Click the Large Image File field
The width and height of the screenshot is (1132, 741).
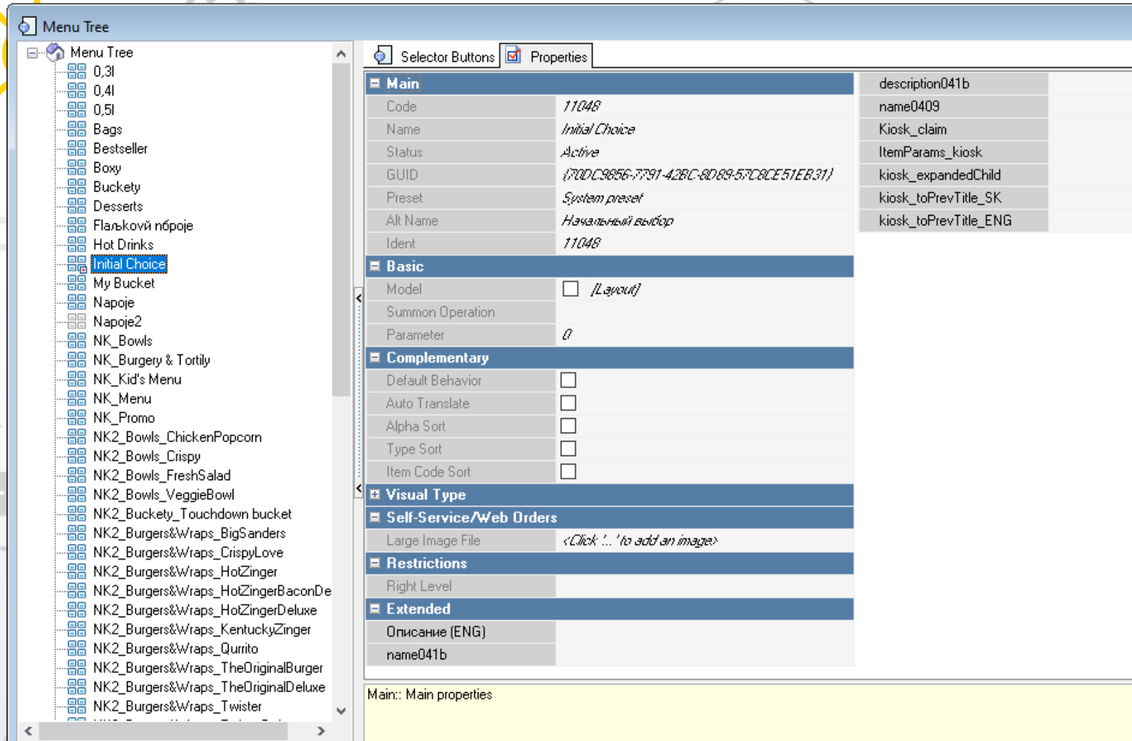[704, 540]
